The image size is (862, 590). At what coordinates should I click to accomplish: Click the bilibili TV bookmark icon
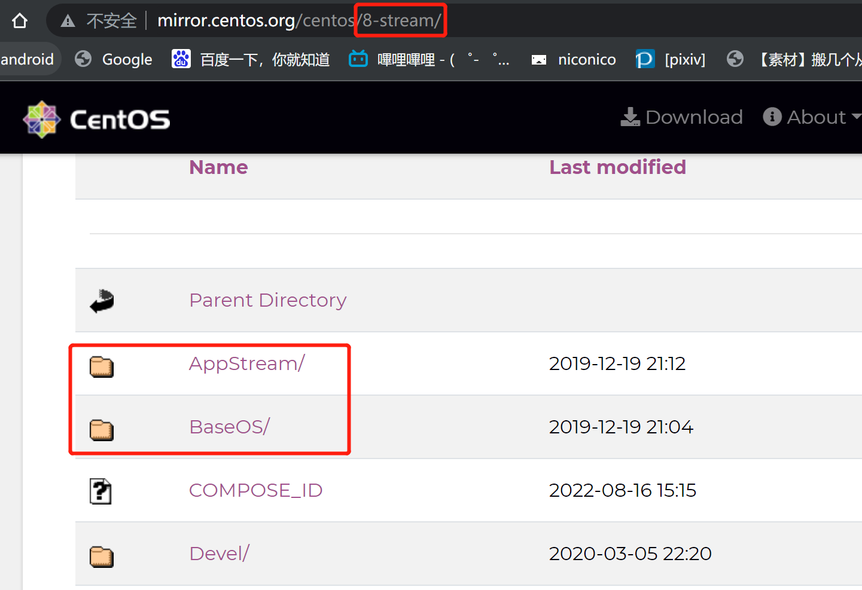coord(358,59)
